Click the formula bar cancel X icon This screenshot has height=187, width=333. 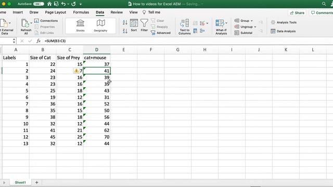point(22,41)
